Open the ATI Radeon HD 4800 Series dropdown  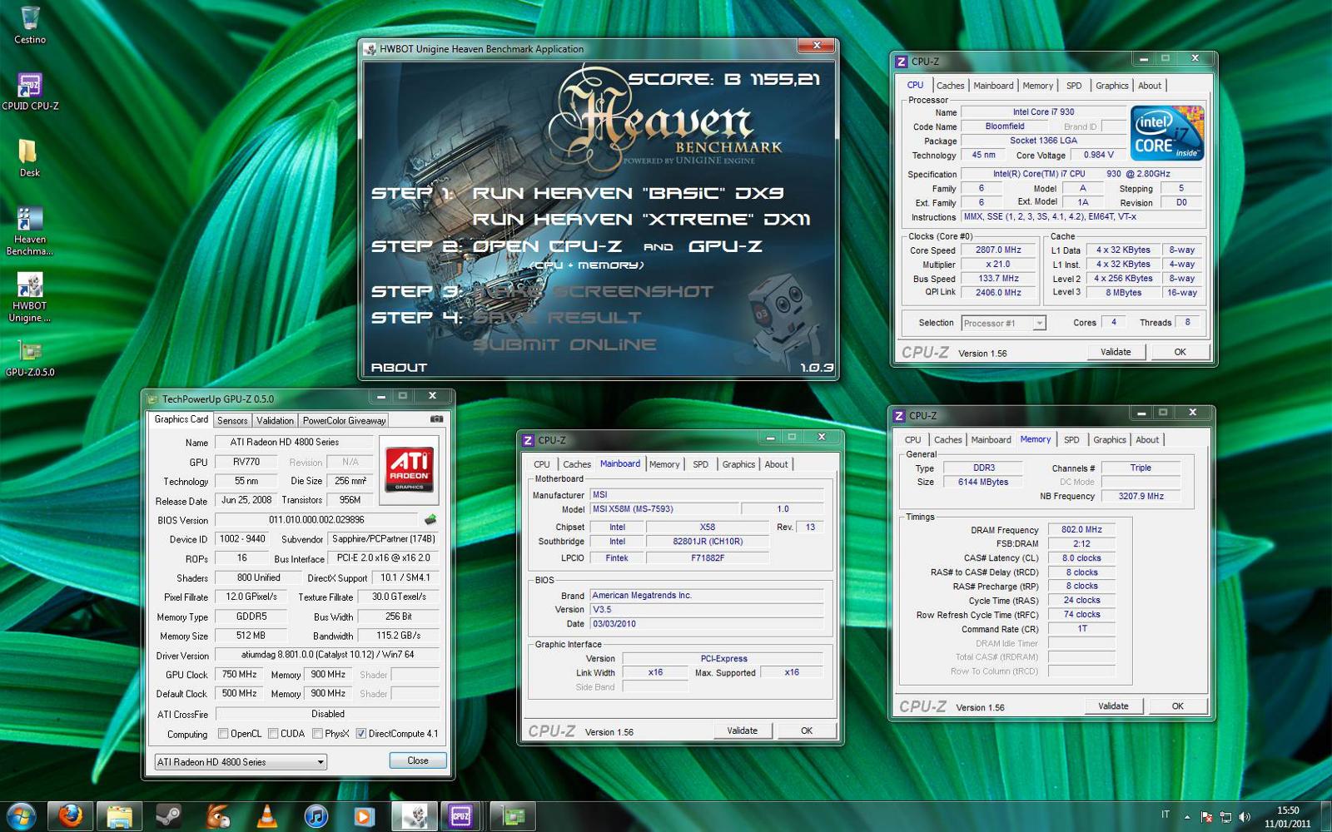[x=241, y=762]
